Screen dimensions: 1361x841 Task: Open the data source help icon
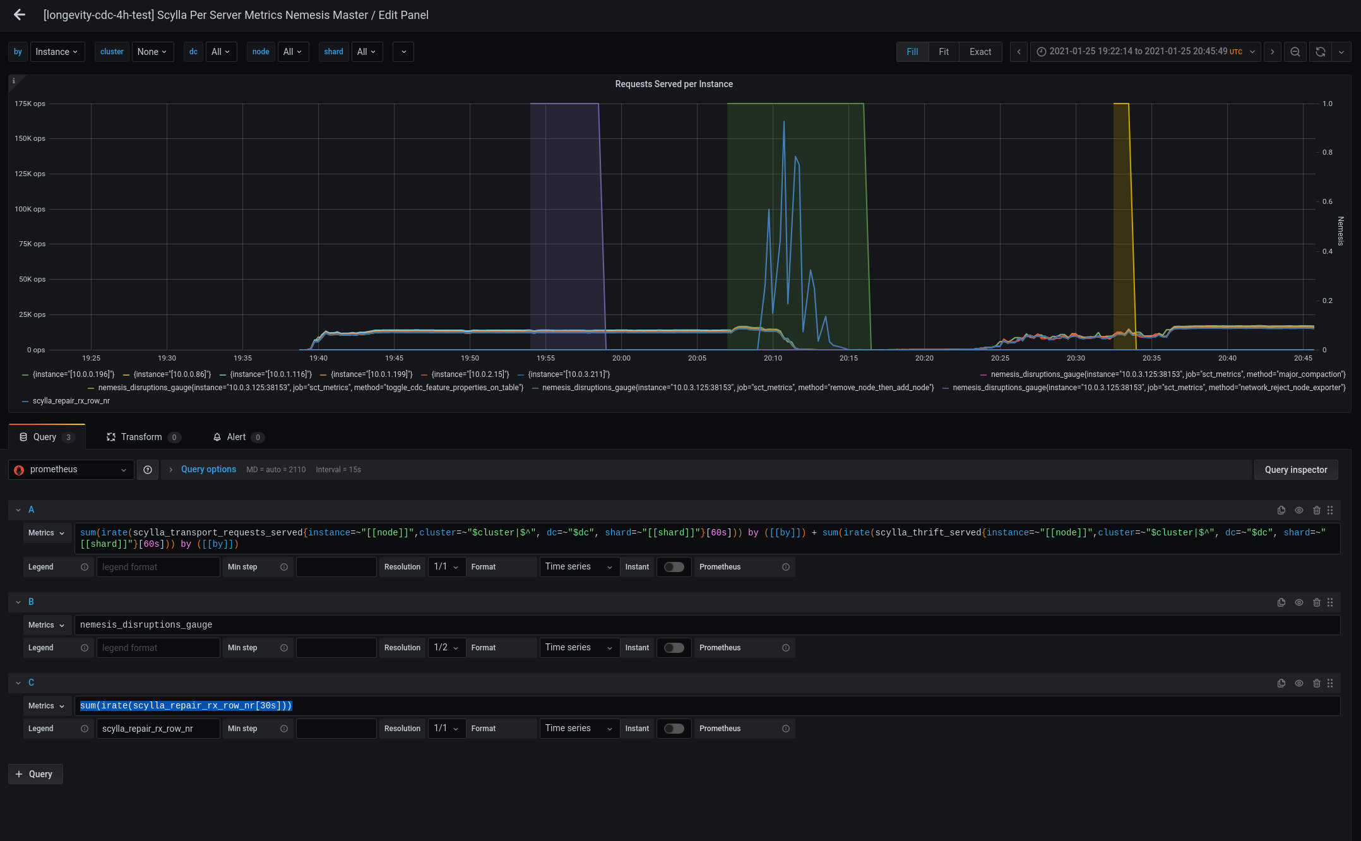148,470
